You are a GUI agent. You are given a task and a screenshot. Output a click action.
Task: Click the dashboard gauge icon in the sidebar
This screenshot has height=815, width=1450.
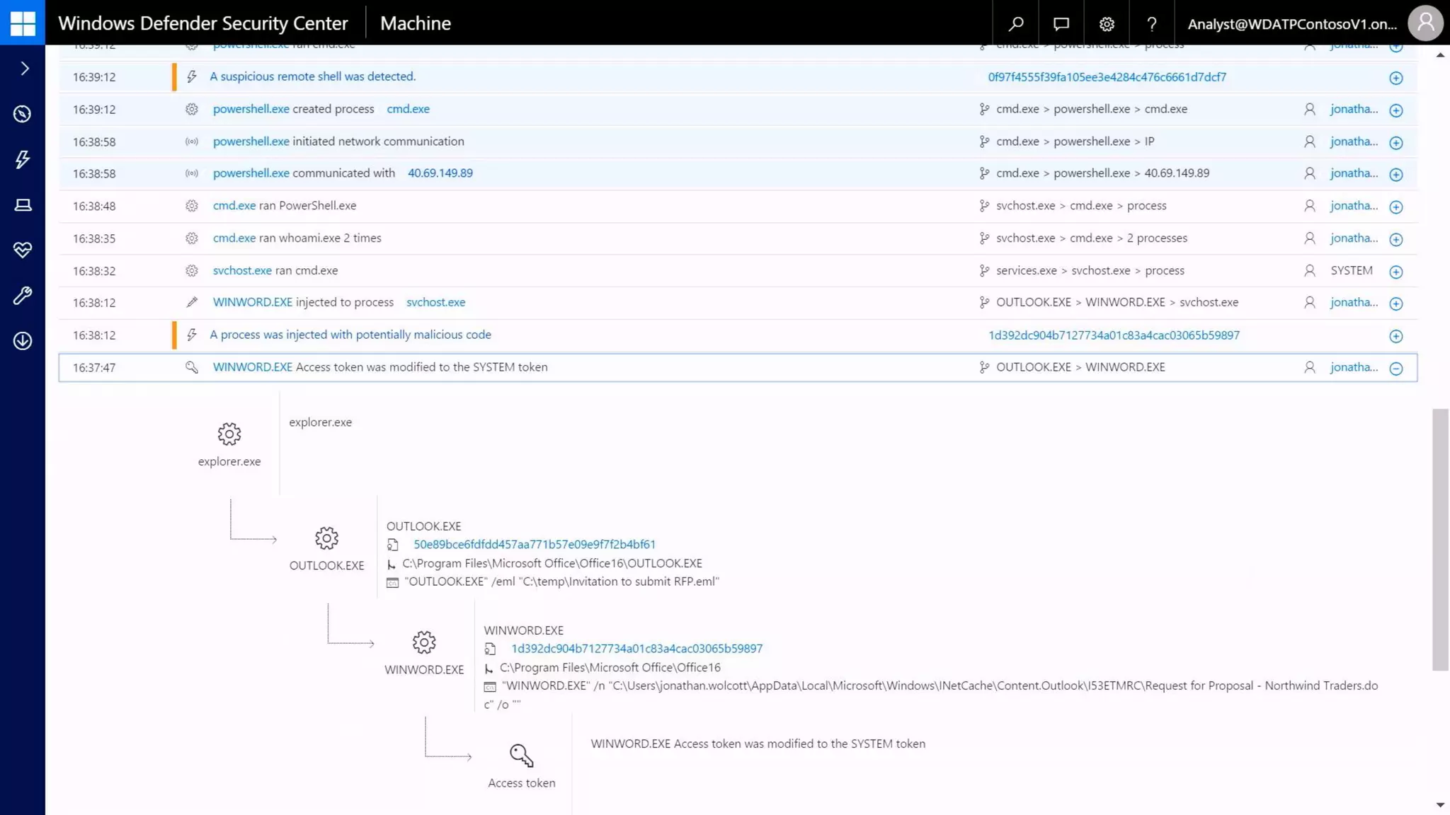click(x=23, y=114)
